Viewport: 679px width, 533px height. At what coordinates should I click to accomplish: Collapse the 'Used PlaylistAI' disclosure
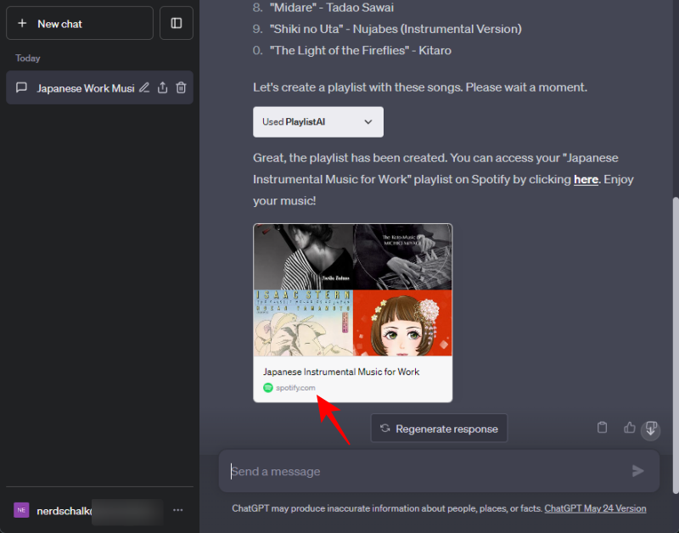click(370, 121)
